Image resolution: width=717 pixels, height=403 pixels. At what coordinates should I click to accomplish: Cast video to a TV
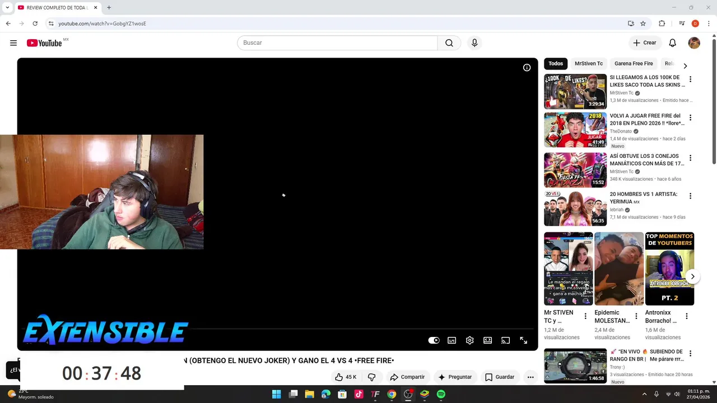506,340
